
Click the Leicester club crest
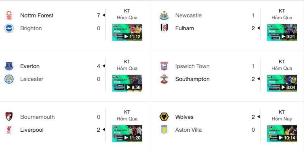tap(9, 79)
